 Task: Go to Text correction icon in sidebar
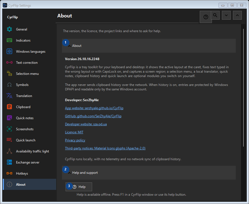coord(9,63)
